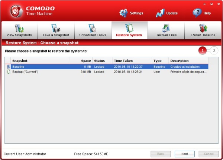Open Settings via the gears icon
The width and height of the screenshot is (223, 160).
123,13
